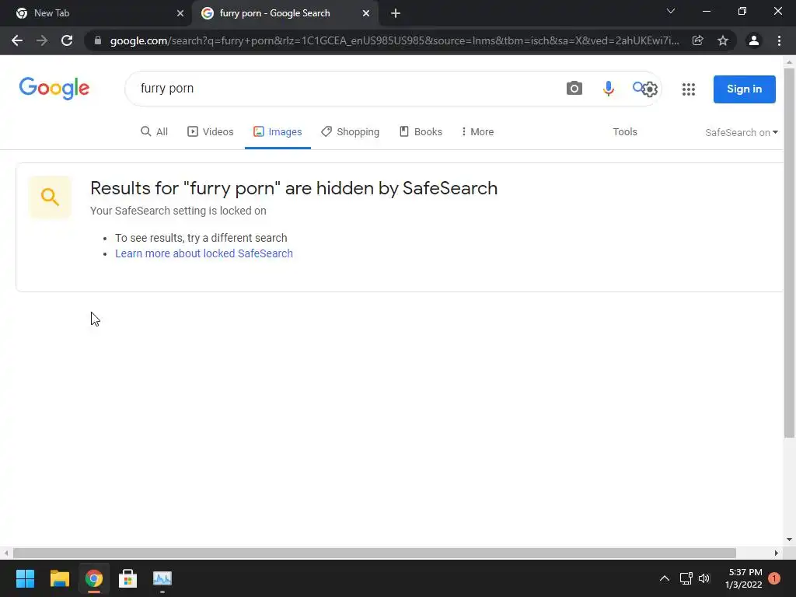Image resolution: width=796 pixels, height=597 pixels.
Task: Go to Google homepage via logo
Action: (54, 89)
